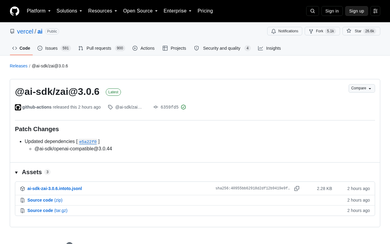Viewport: 390px width, 244px height.
Task: Fork the repository
Action: [322, 31]
